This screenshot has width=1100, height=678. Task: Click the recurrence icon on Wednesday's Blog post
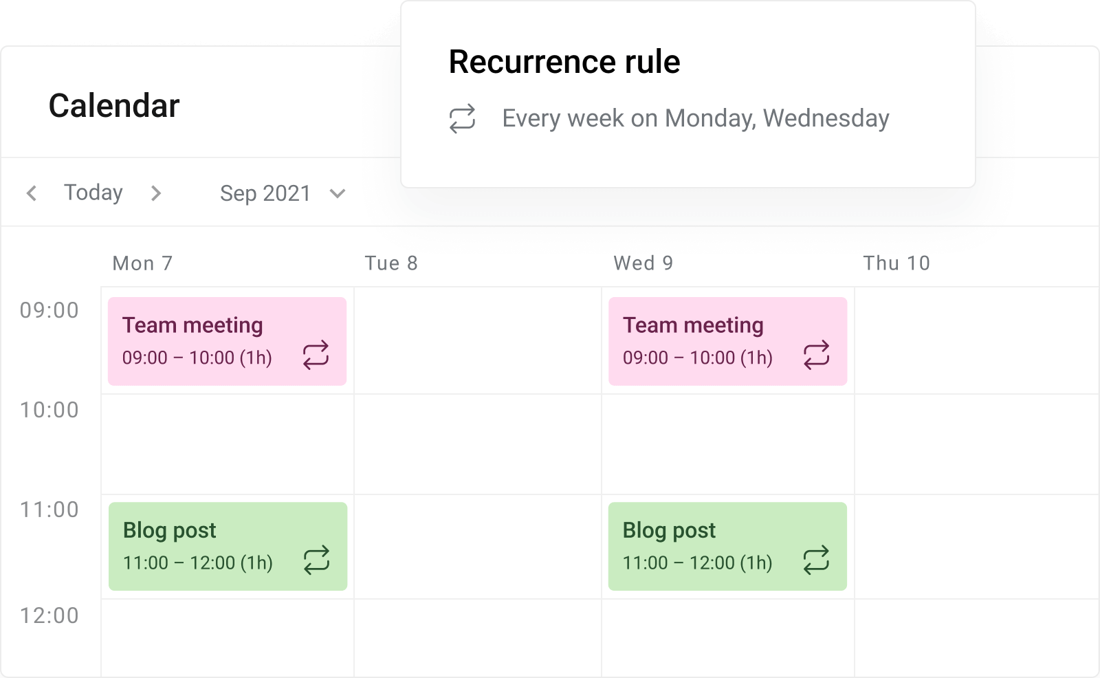(x=817, y=561)
